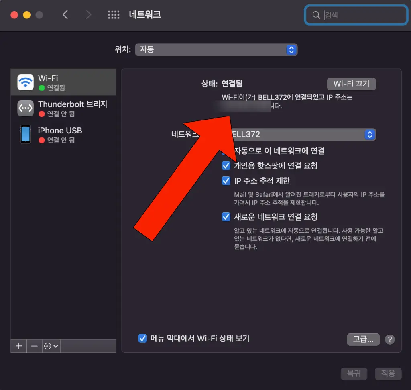Click the Wi-Fi icon in the sidebar
Screen dimensions: 411x390
[x=25, y=82]
